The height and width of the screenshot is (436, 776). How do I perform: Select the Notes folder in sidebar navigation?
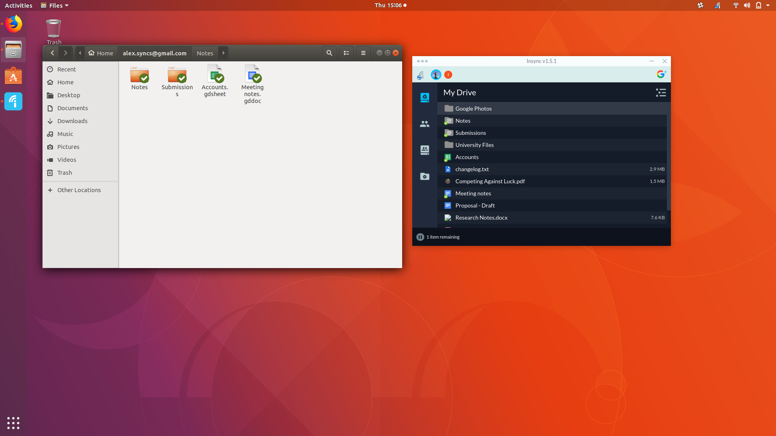point(463,120)
